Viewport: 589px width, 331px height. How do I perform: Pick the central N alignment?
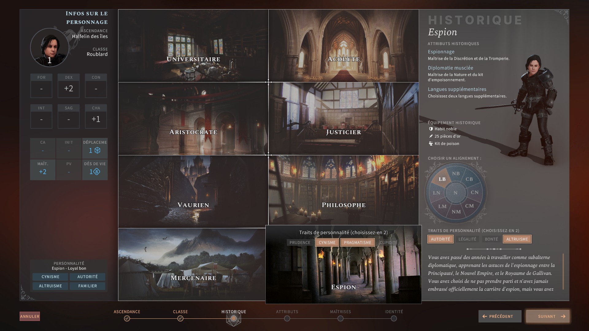tap(456, 193)
